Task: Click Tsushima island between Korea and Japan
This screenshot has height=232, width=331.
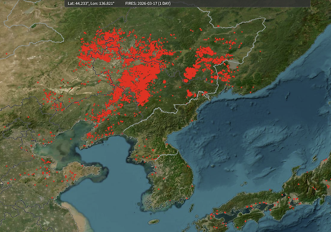Action: [x=191, y=207]
